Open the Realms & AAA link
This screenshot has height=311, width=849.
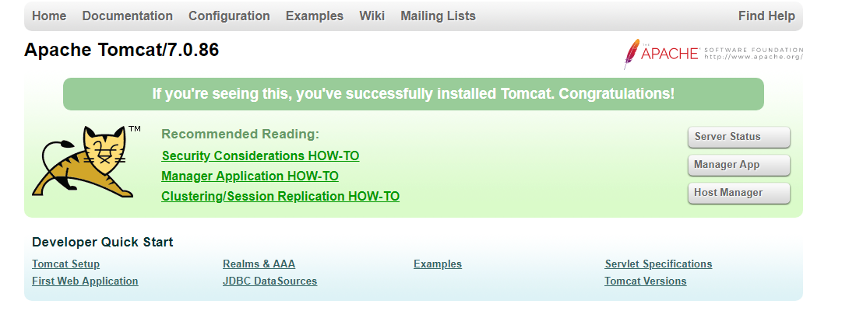coord(259,264)
